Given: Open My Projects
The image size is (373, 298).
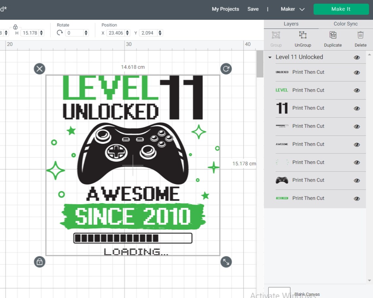Looking at the screenshot, I should pyautogui.click(x=225, y=9).
